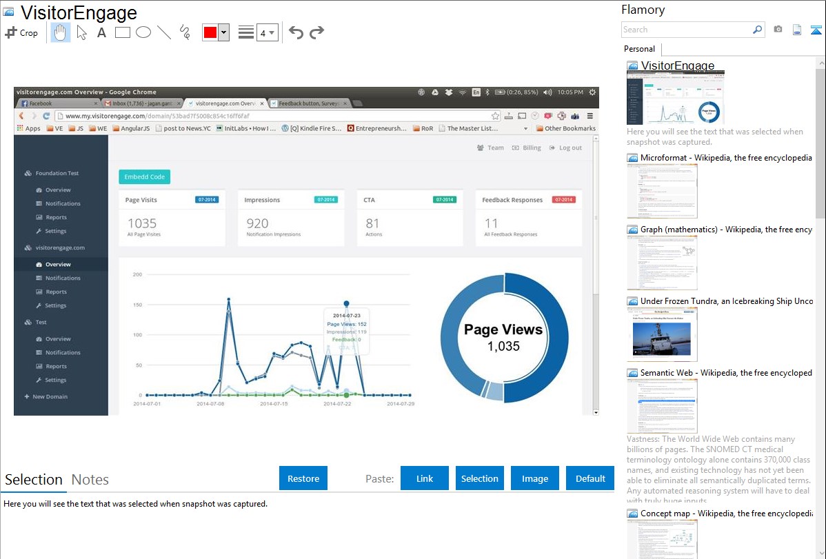Click the blue upload icon in Flamory
This screenshot has height=559, width=826.
(x=816, y=30)
